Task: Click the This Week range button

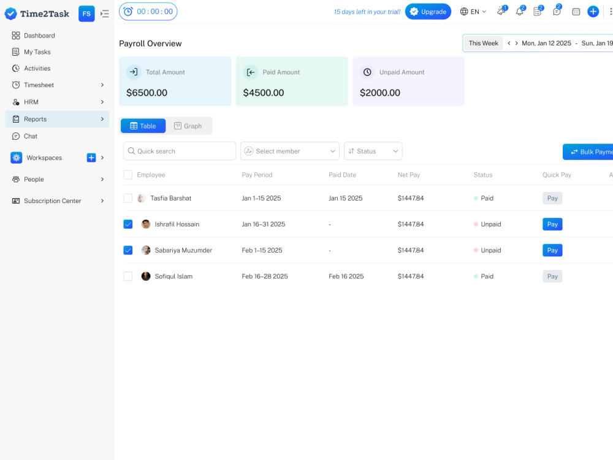Action: (484, 43)
